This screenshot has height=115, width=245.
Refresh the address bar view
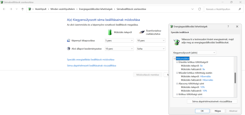[x=200, y=9]
